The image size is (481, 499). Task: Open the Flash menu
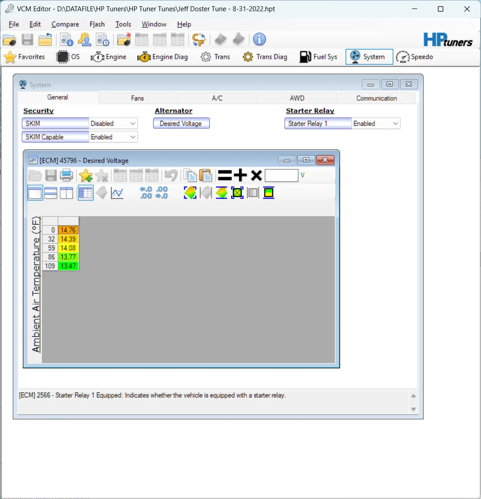click(97, 24)
